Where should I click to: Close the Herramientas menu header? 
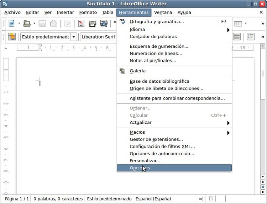pyautogui.click(x=134, y=12)
